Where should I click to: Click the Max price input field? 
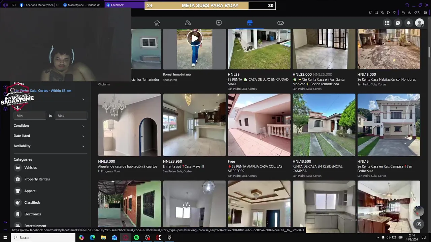pyautogui.click(x=71, y=116)
